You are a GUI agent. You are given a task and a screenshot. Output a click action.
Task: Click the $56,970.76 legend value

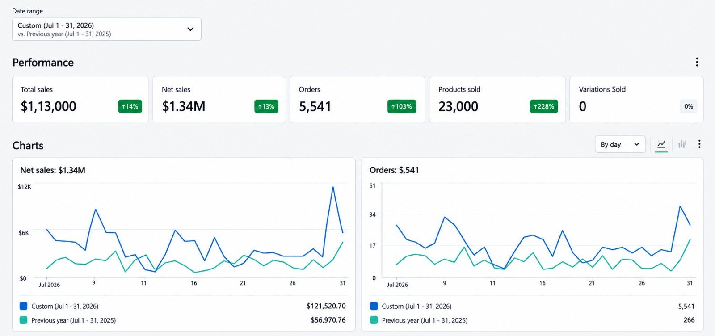(x=328, y=320)
